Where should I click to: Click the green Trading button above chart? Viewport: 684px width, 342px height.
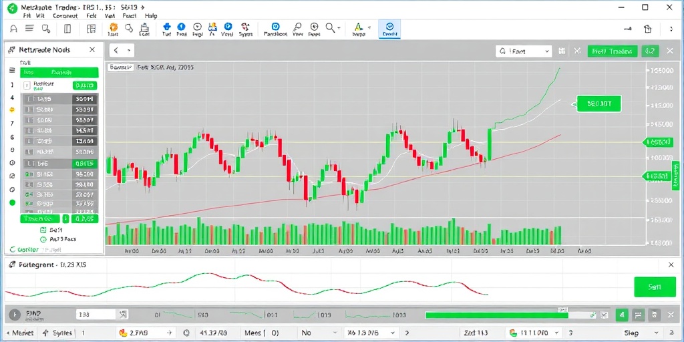click(613, 51)
